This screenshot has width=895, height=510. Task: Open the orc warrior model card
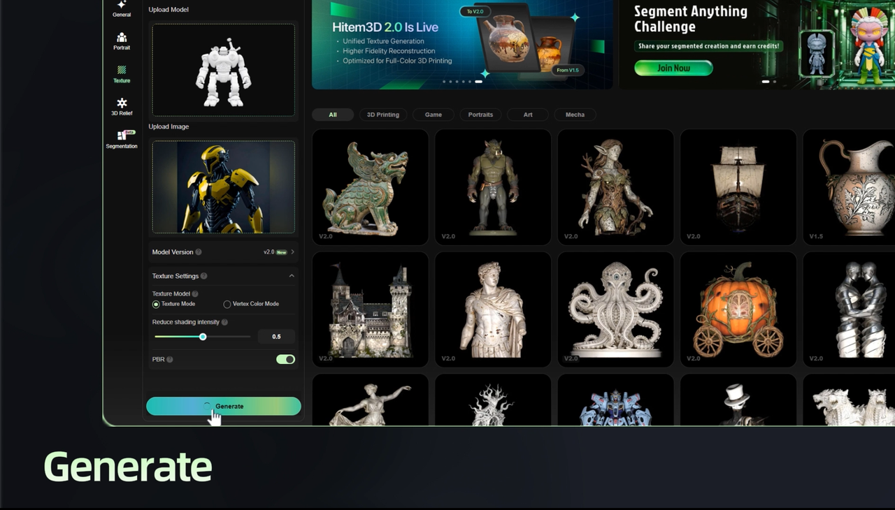click(493, 187)
